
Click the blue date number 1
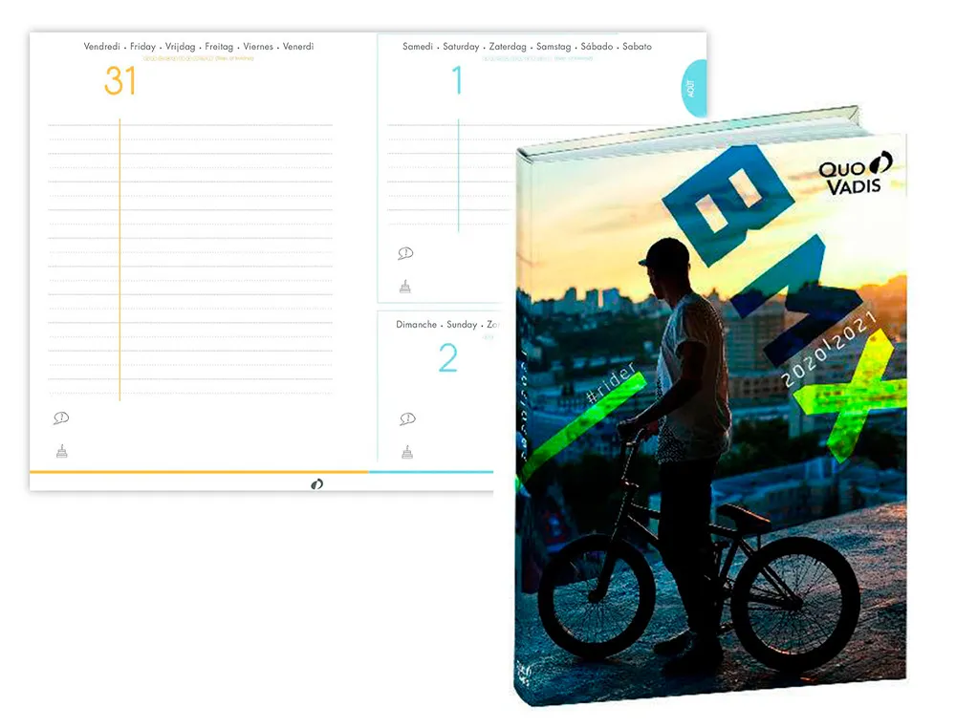(x=456, y=81)
